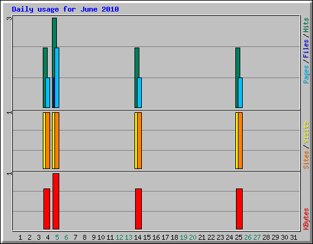The image size is (313, 244).
Task: Click the 'Pages' legend label
Action: pos(306,74)
